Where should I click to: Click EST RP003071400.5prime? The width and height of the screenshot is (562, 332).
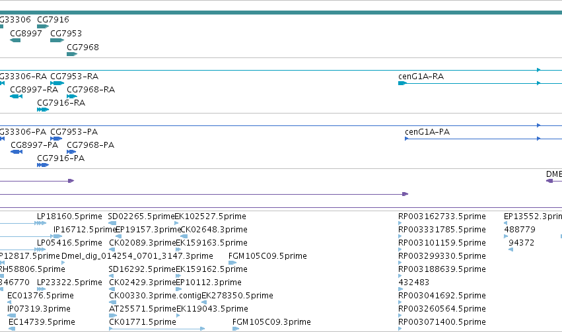pyautogui.click(x=442, y=322)
